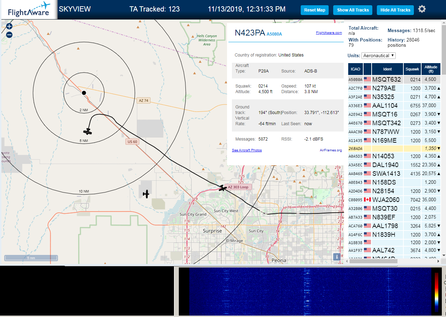Click the spectrum waterfall display
Image resolution: width=446 pixels, height=317 pixels.
[x=310, y=292]
